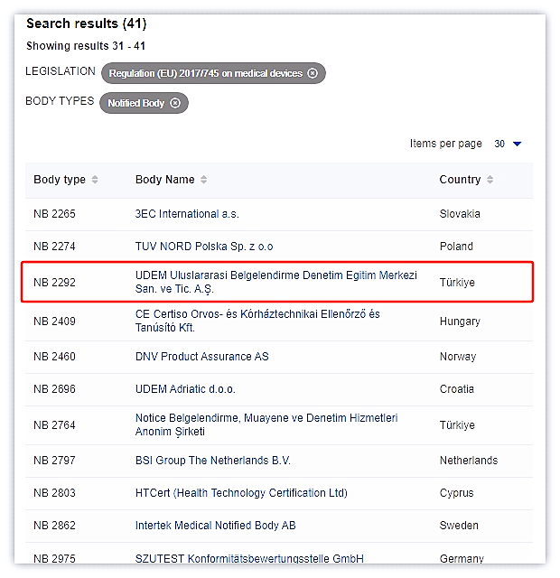Viewport: 560px width, 578px height.
Task: Open SZUTEST Konformitätsbewertungsstelle GmbH link
Action: point(249,558)
